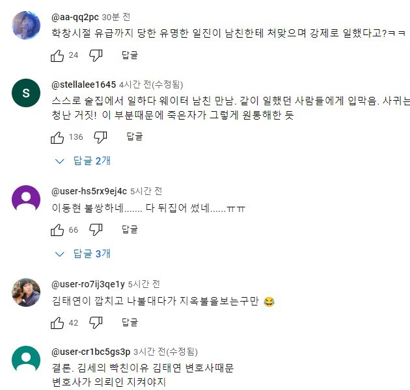This screenshot has height=390, width=410.
Task: Dislike the comment by @stellalee1645
Action: coord(100,136)
